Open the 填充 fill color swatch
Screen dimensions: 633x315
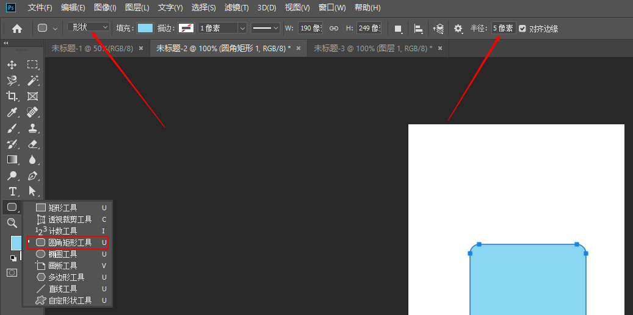pyautogui.click(x=145, y=28)
